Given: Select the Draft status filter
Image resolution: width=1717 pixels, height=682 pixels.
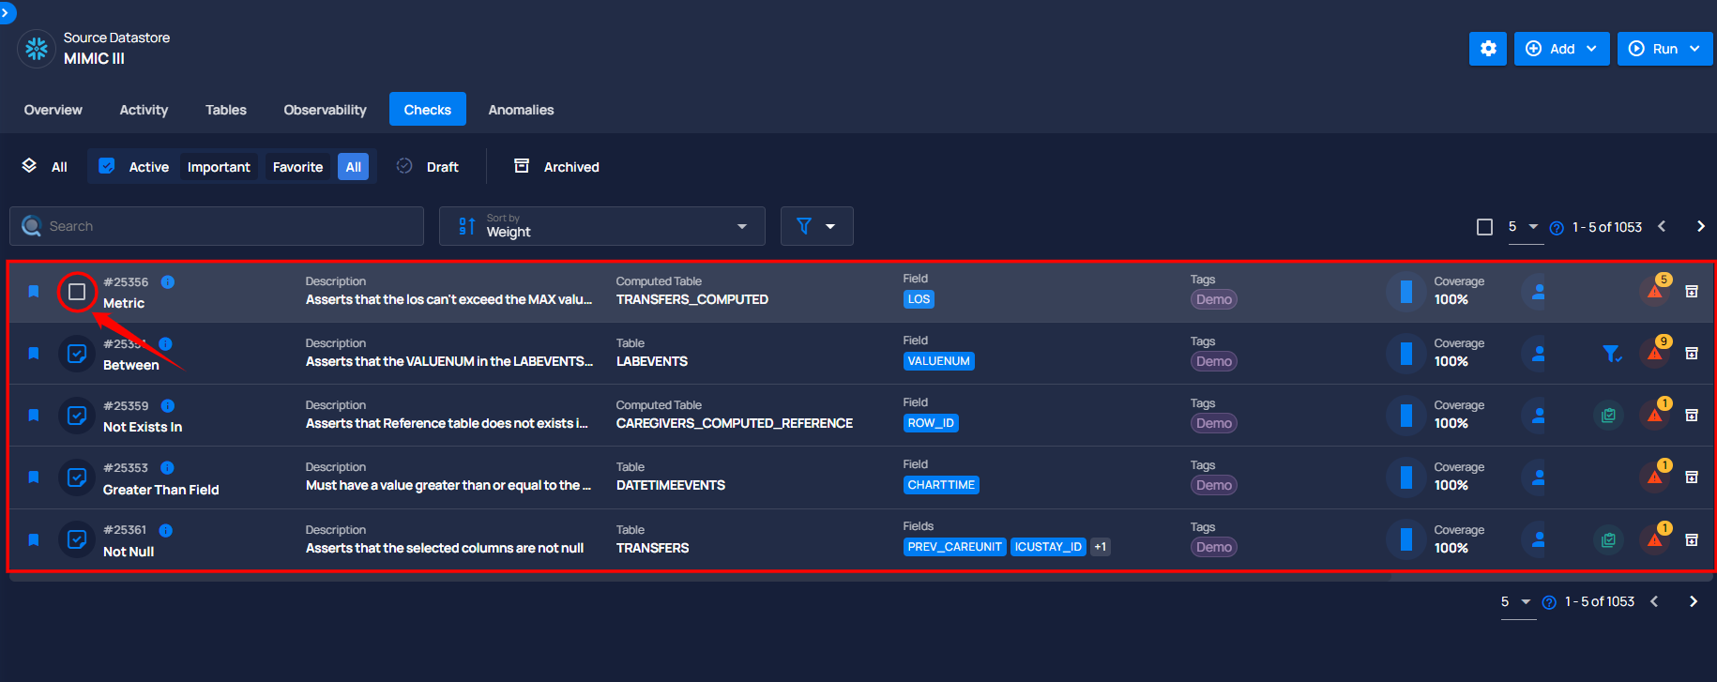Looking at the screenshot, I should click(x=428, y=167).
